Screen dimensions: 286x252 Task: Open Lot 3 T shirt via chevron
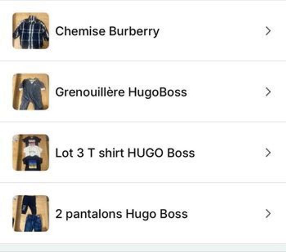268,153
